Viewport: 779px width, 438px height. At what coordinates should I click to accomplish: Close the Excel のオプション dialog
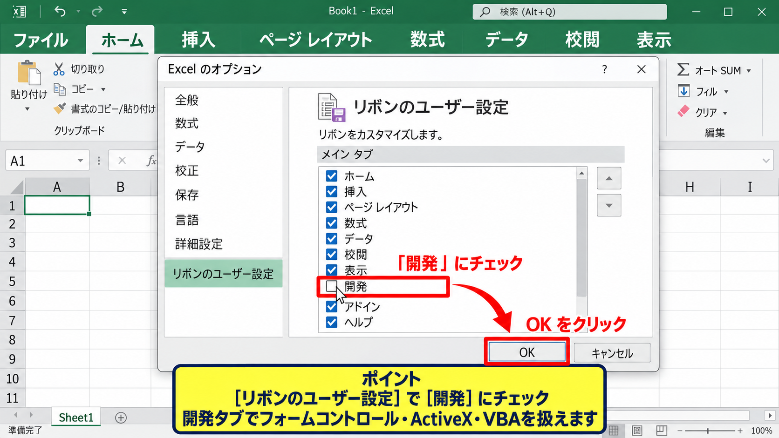pyautogui.click(x=642, y=69)
